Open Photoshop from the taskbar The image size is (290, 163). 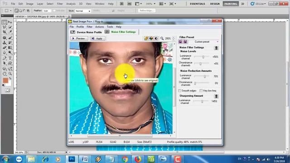click(x=72, y=159)
